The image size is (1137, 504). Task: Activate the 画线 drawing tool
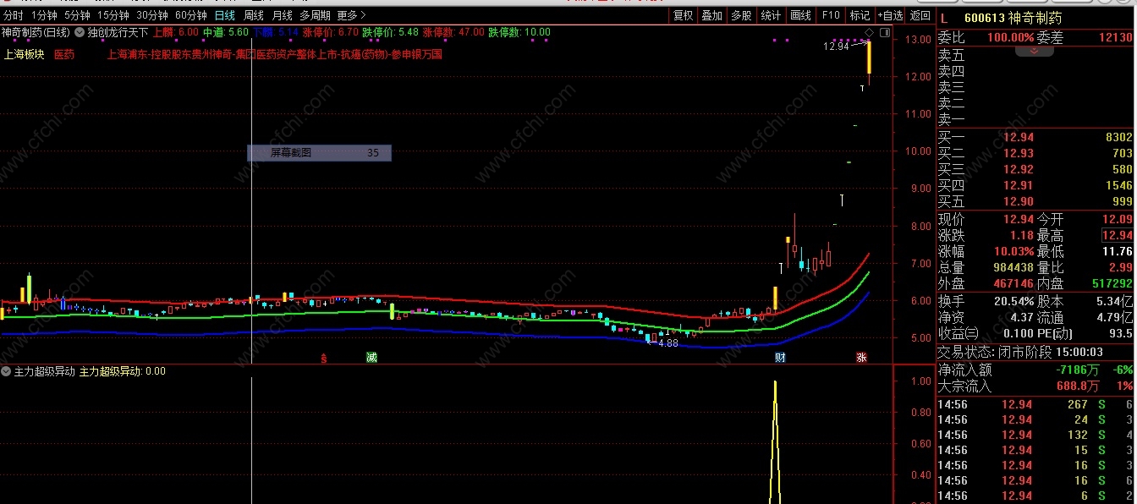[800, 15]
